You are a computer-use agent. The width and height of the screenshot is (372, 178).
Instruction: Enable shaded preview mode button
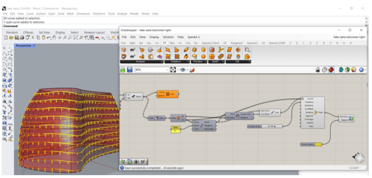tap(331, 70)
